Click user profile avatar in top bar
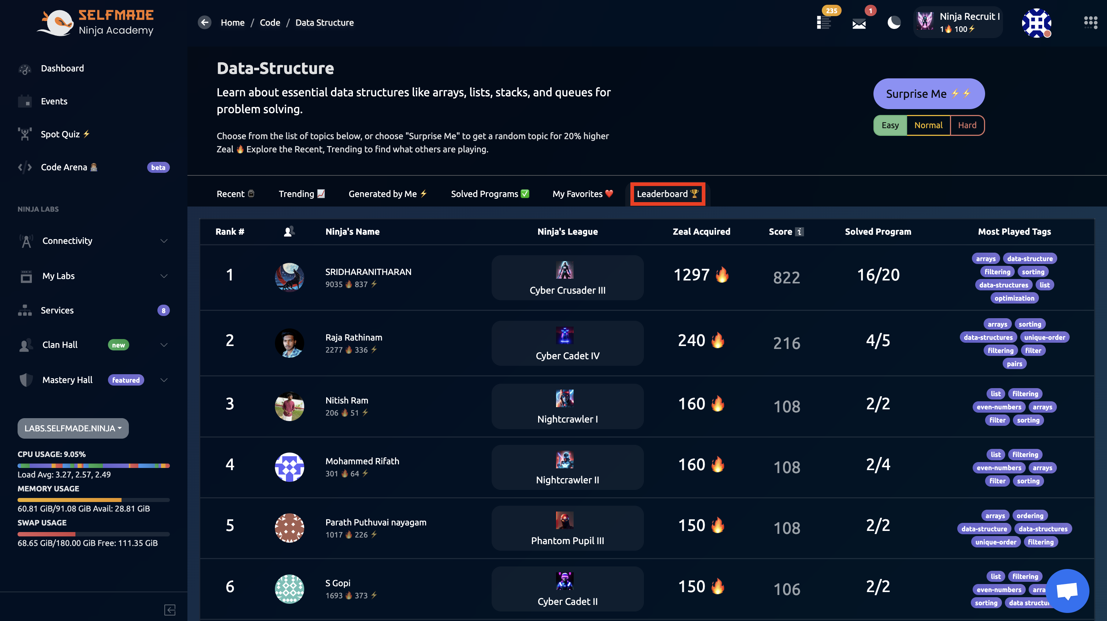The image size is (1107, 621). [1036, 23]
